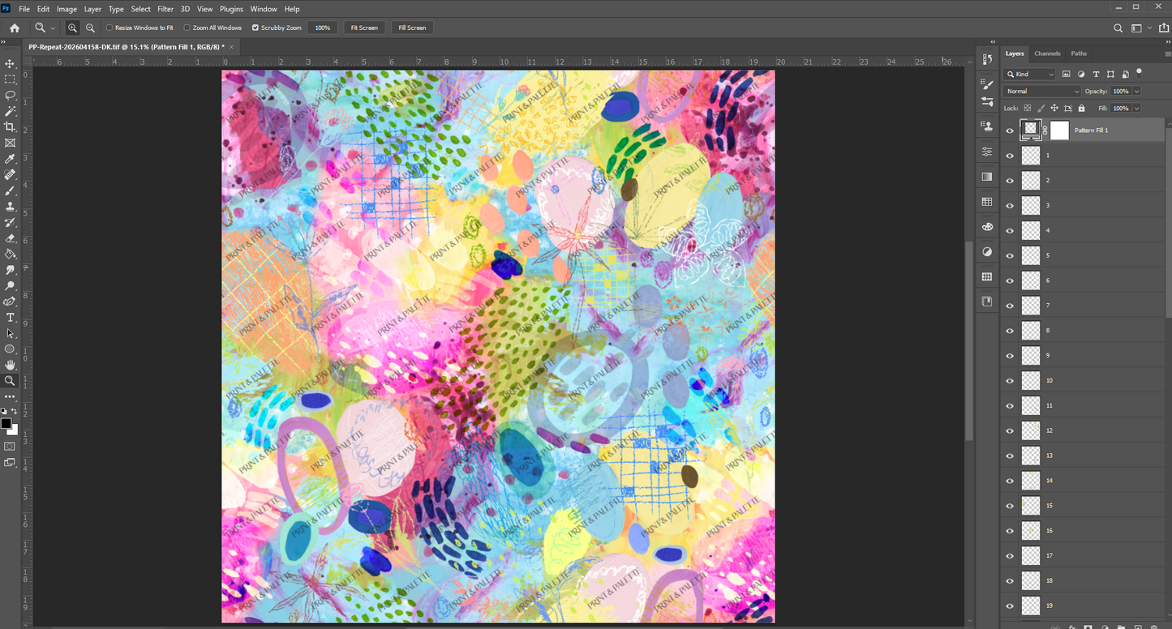Select the Magic Wand tool
Viewport: 1172px width, 629px height.
10,111
